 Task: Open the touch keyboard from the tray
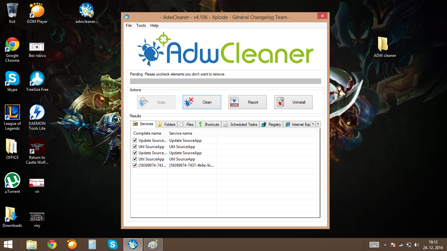374,244
